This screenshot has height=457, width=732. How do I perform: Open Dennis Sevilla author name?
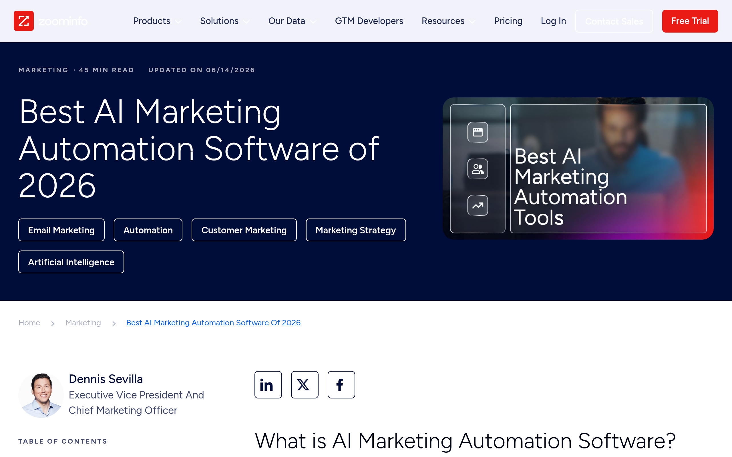pyautogui.click(x=106, y=379)
